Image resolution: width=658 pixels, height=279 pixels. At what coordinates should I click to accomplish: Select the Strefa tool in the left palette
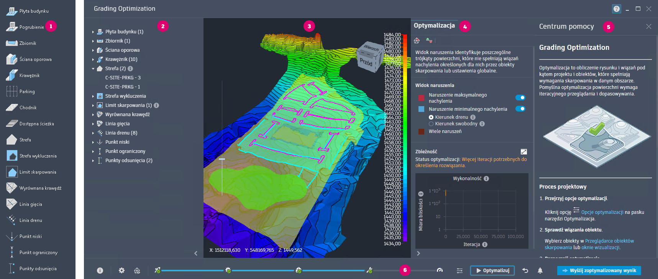coord(19,140)
